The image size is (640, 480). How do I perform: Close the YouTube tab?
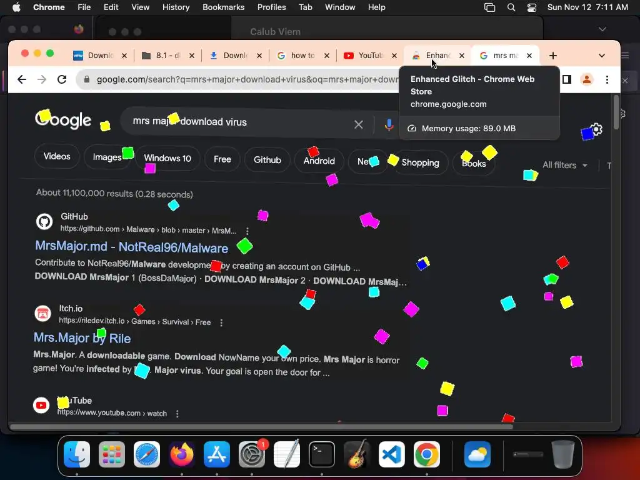click(x=394, y=56)
